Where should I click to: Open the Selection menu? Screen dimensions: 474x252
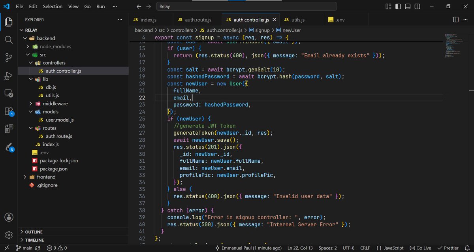53,6
